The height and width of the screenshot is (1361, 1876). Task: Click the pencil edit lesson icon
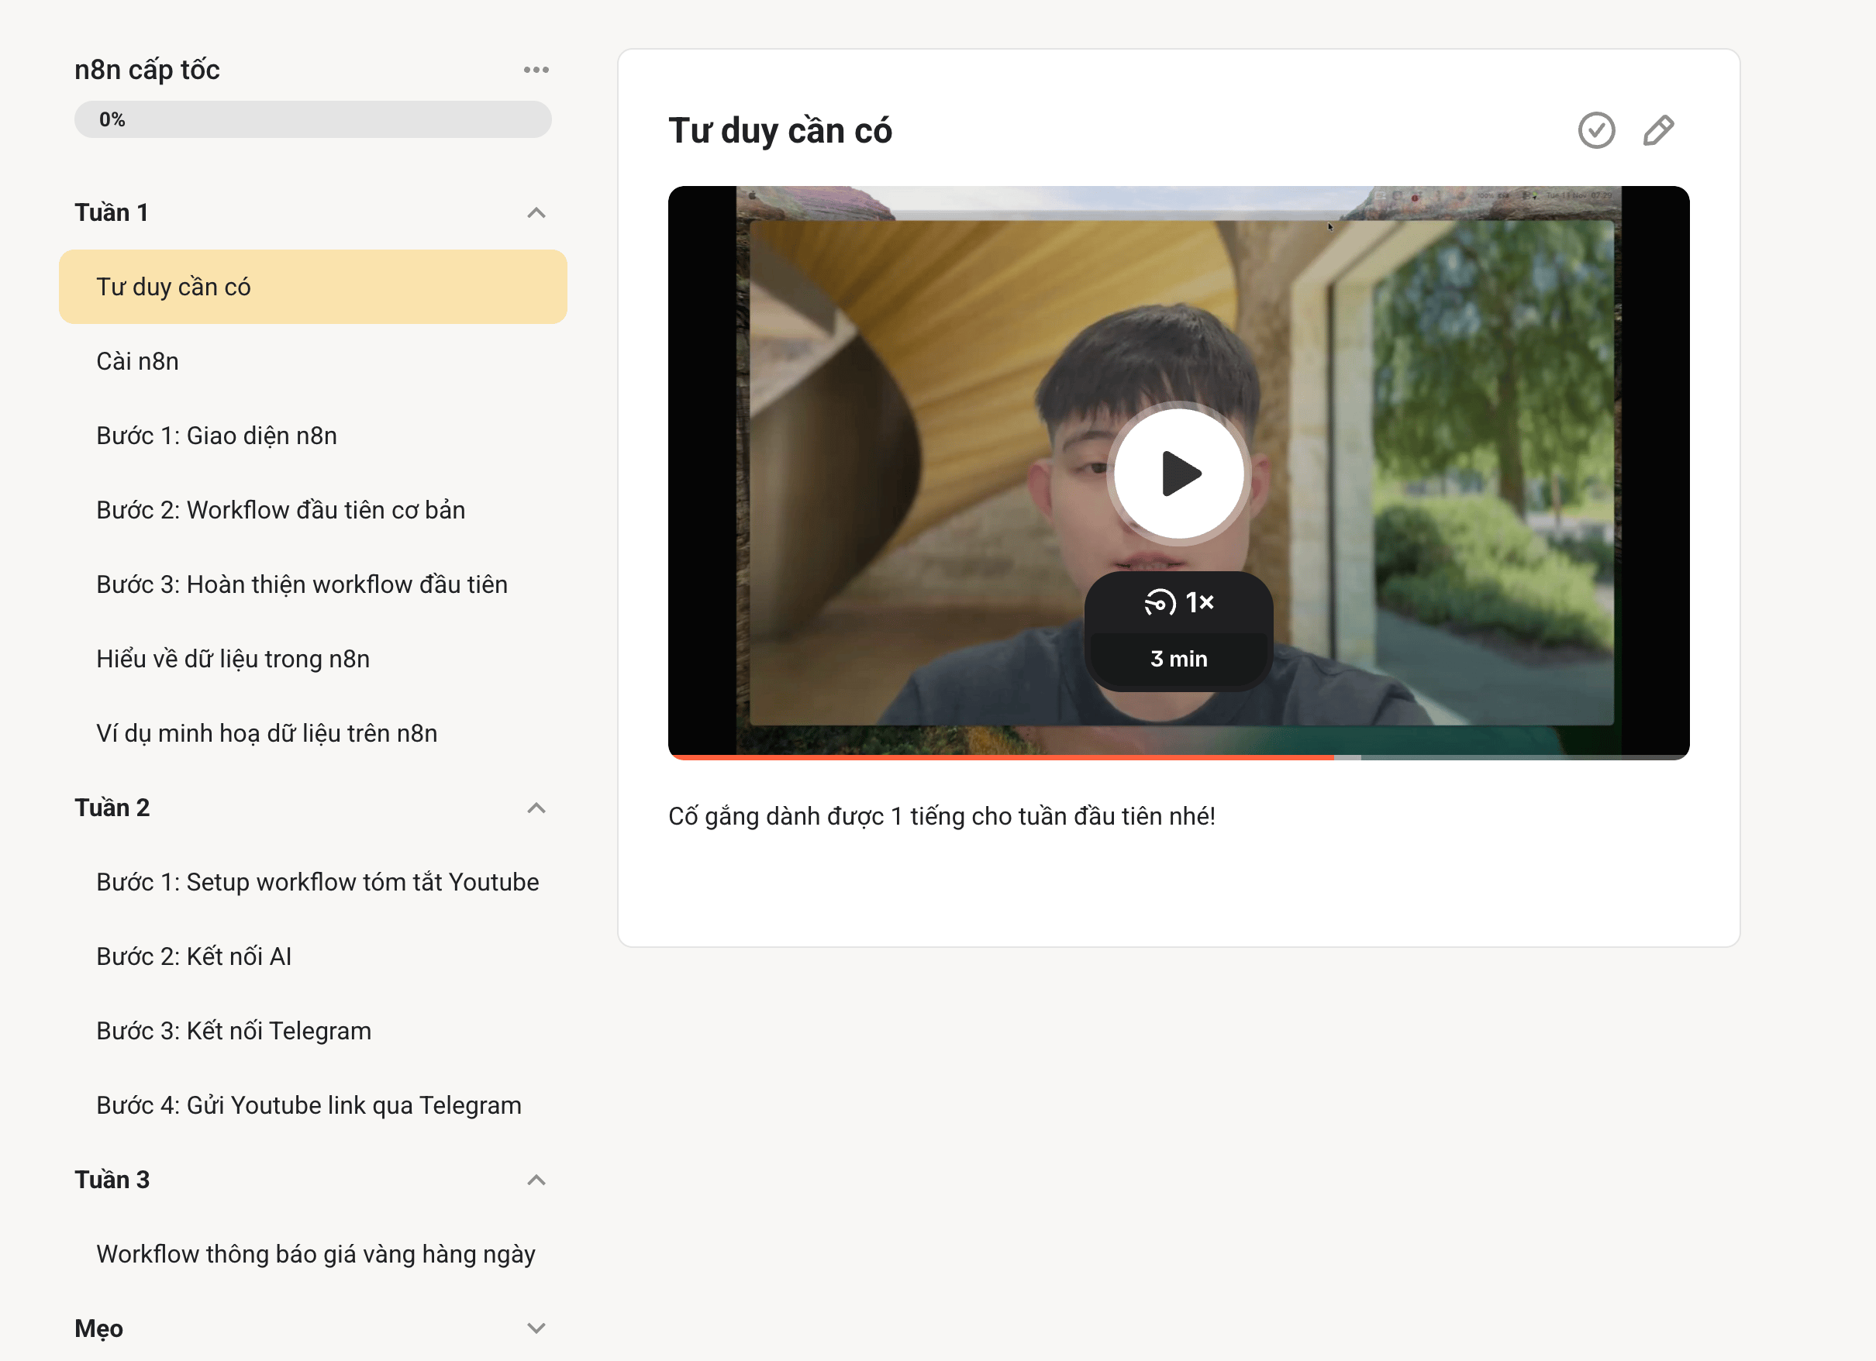(x=1657, y=129)
